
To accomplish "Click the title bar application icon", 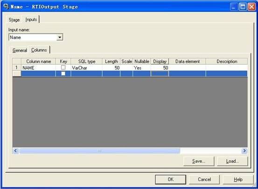I will [x=6, y=7].
